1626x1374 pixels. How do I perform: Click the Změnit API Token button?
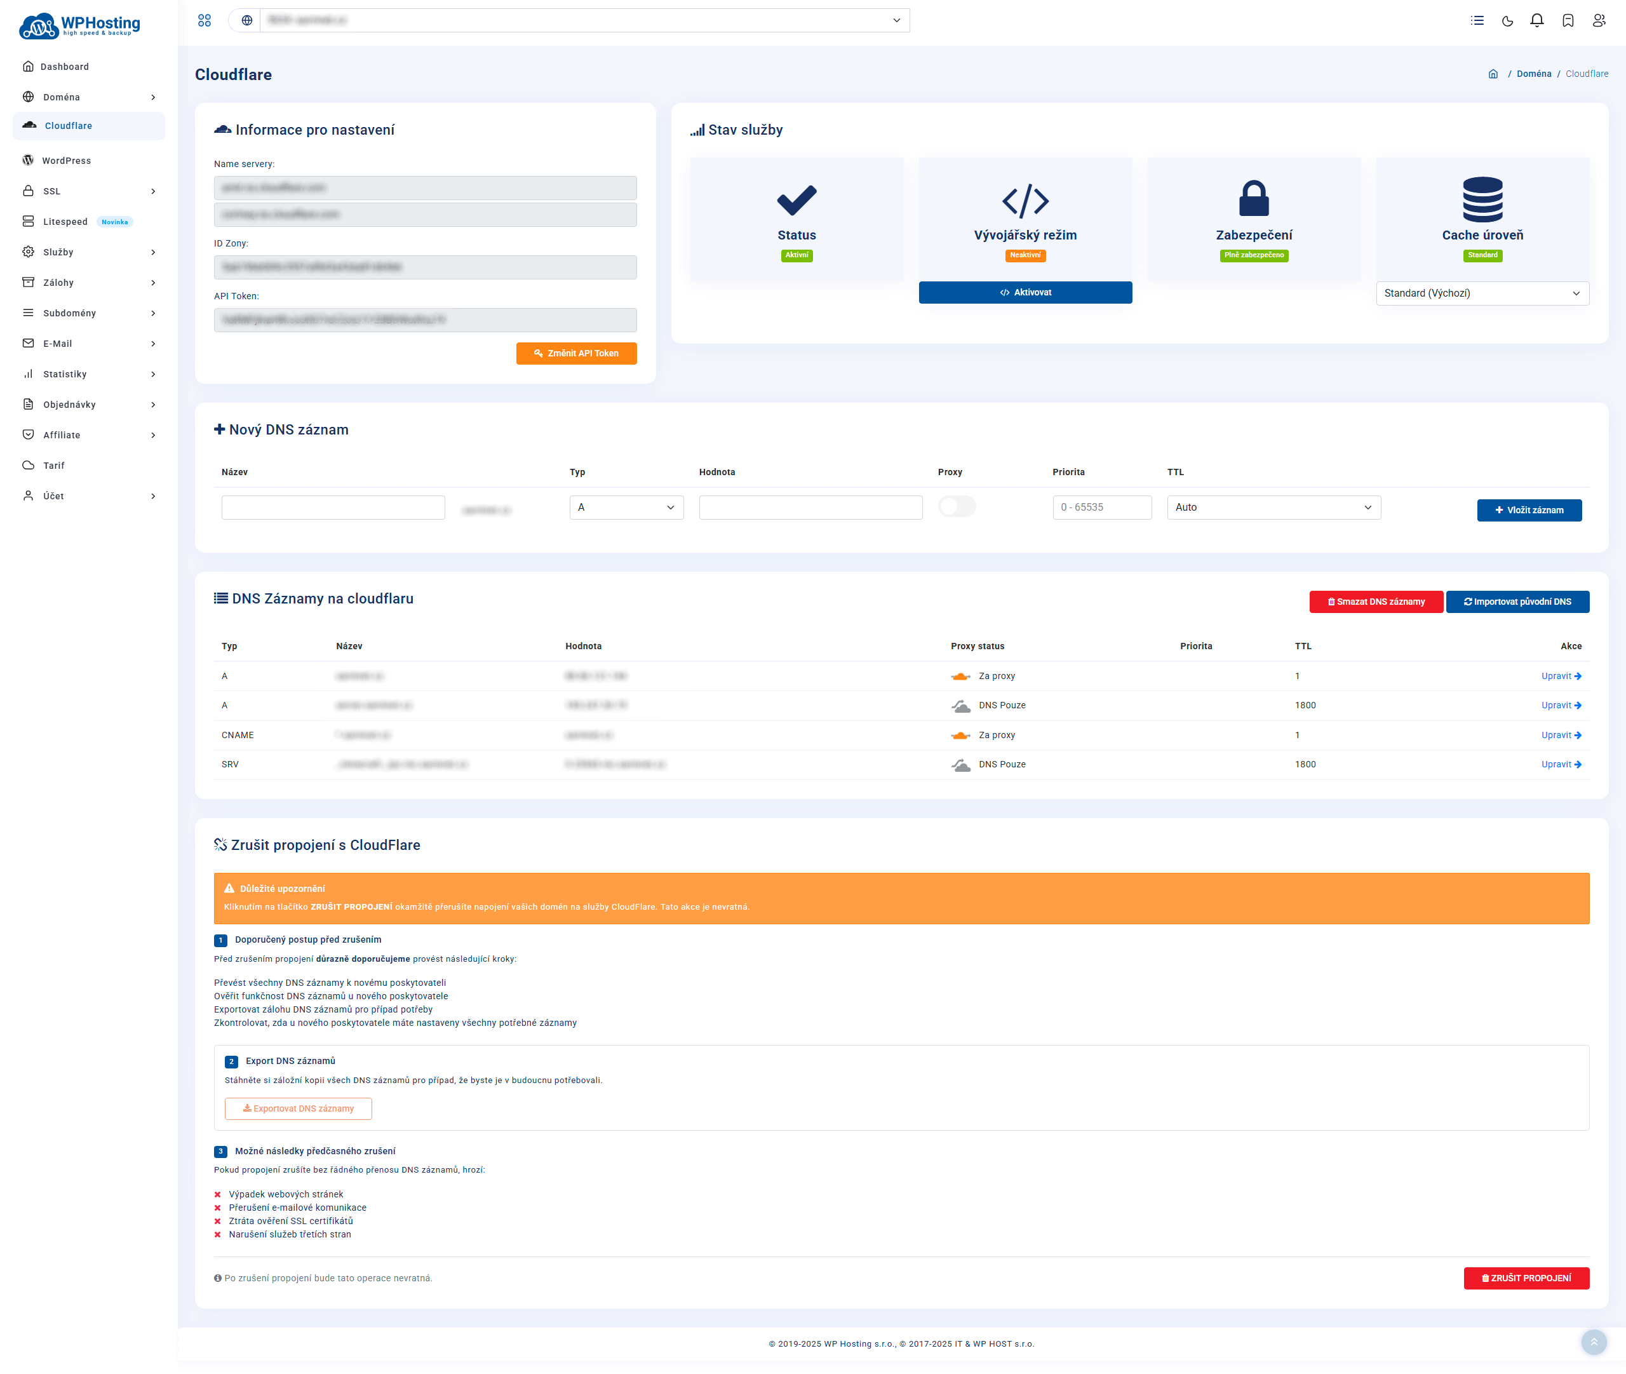tap(575, 354)
